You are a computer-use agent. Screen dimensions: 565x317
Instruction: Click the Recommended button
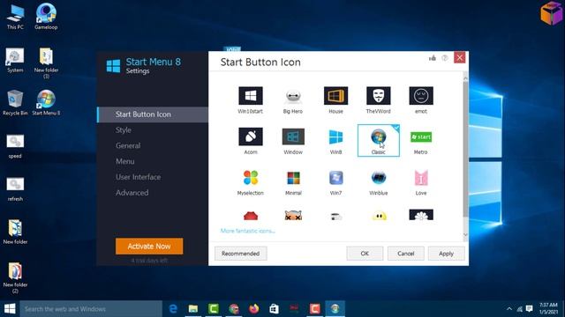[240, 254]
